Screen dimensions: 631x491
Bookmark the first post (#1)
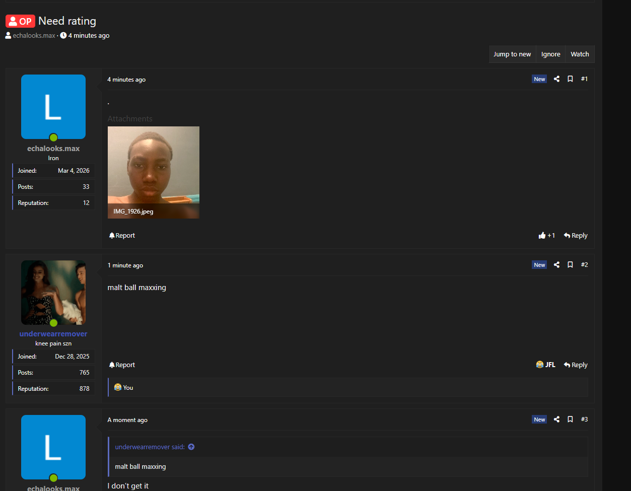pos(570,79)
